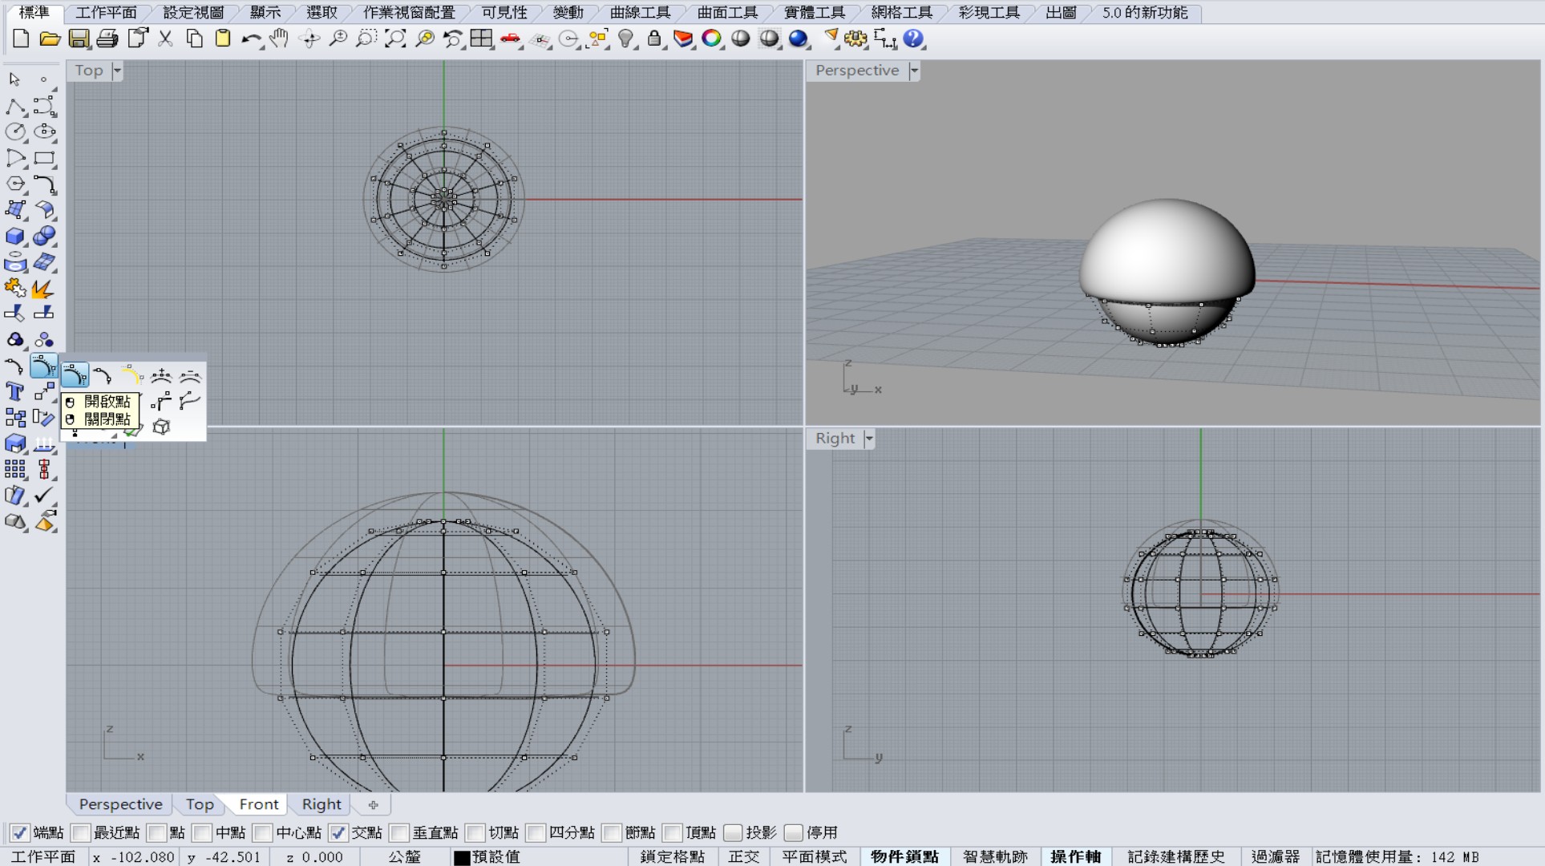Toggle 鎖定格點 in status bar
1545x866 pixels.
point(673,856)
